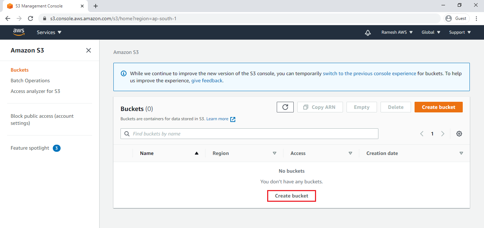Viewport: 484px width, 228px height.
Task: Reload the page with browser refresh
Action: point(30,18)
